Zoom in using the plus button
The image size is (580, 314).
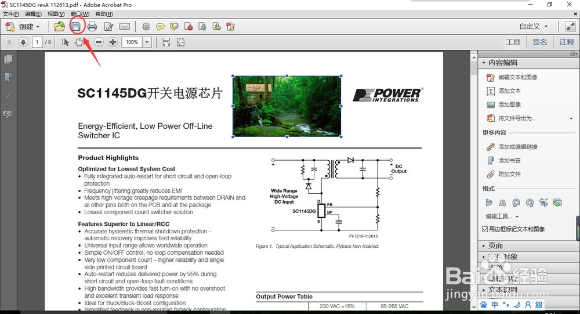click(113, 42)
